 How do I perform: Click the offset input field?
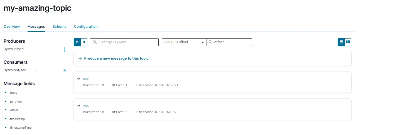232,42
